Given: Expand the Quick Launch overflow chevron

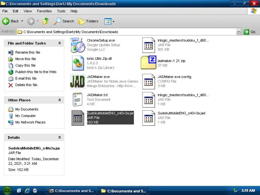Looking at the screenshot, I should pos(43,189).
